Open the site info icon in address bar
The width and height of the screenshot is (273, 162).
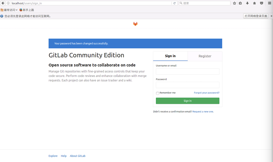8,3
